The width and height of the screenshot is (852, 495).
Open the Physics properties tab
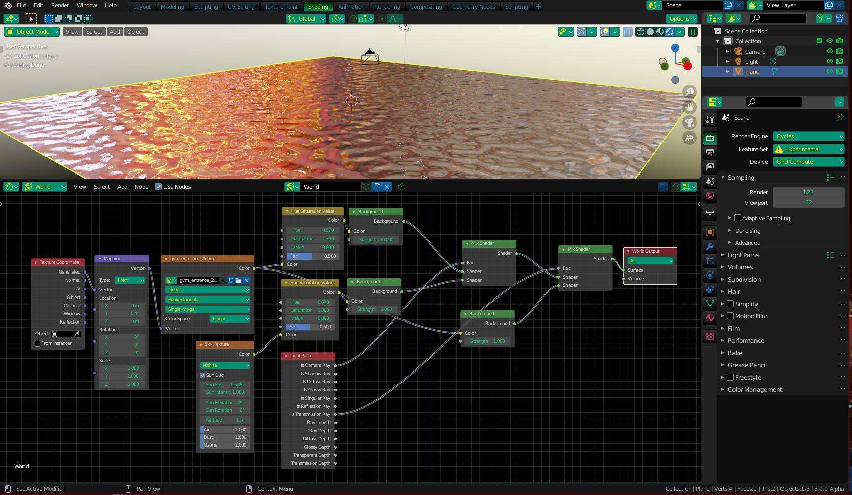click(x=709, y=275)
